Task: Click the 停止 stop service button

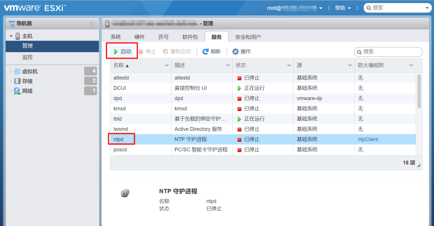Action: 147,51
